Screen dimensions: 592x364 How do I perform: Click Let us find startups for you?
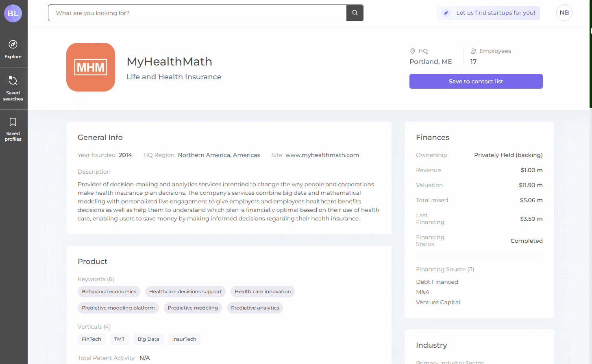[x=495, y=13]
